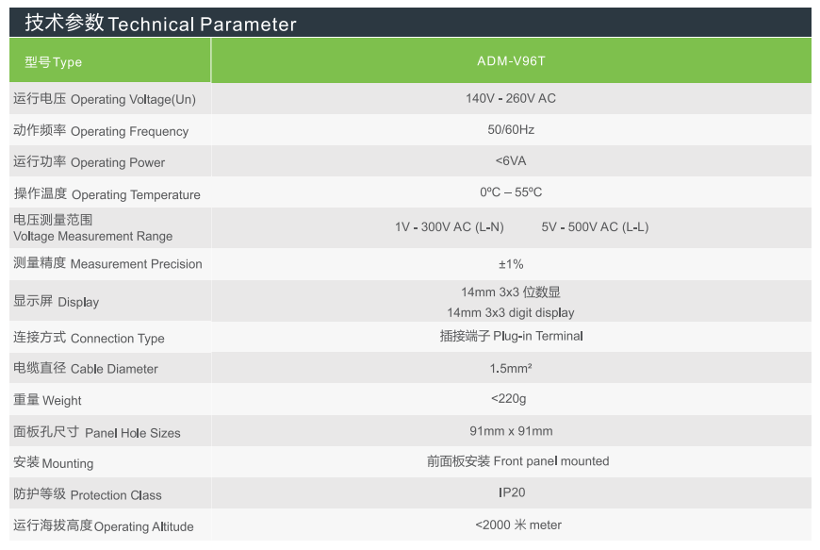The height and width of the screenshot is (550, 820).
Task: Select the Operating Voltage(Un) row label
Action: pos(105,99)
